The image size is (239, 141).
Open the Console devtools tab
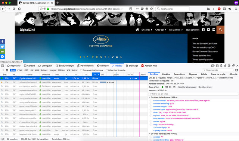tap(30, 65)
